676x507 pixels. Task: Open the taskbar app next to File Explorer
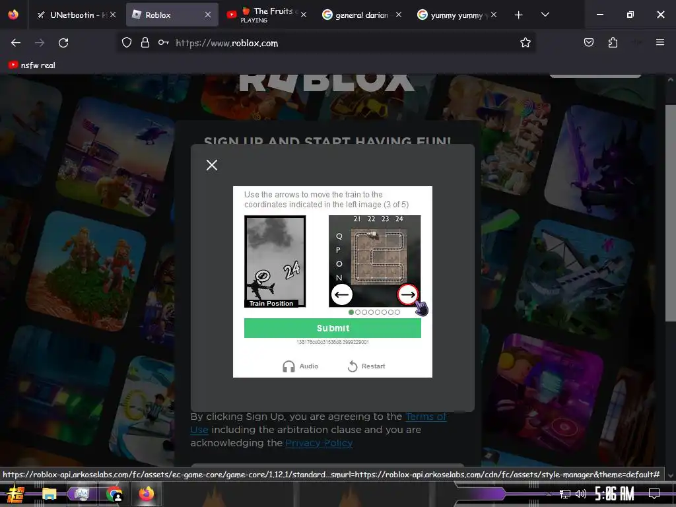pos(81,494)
